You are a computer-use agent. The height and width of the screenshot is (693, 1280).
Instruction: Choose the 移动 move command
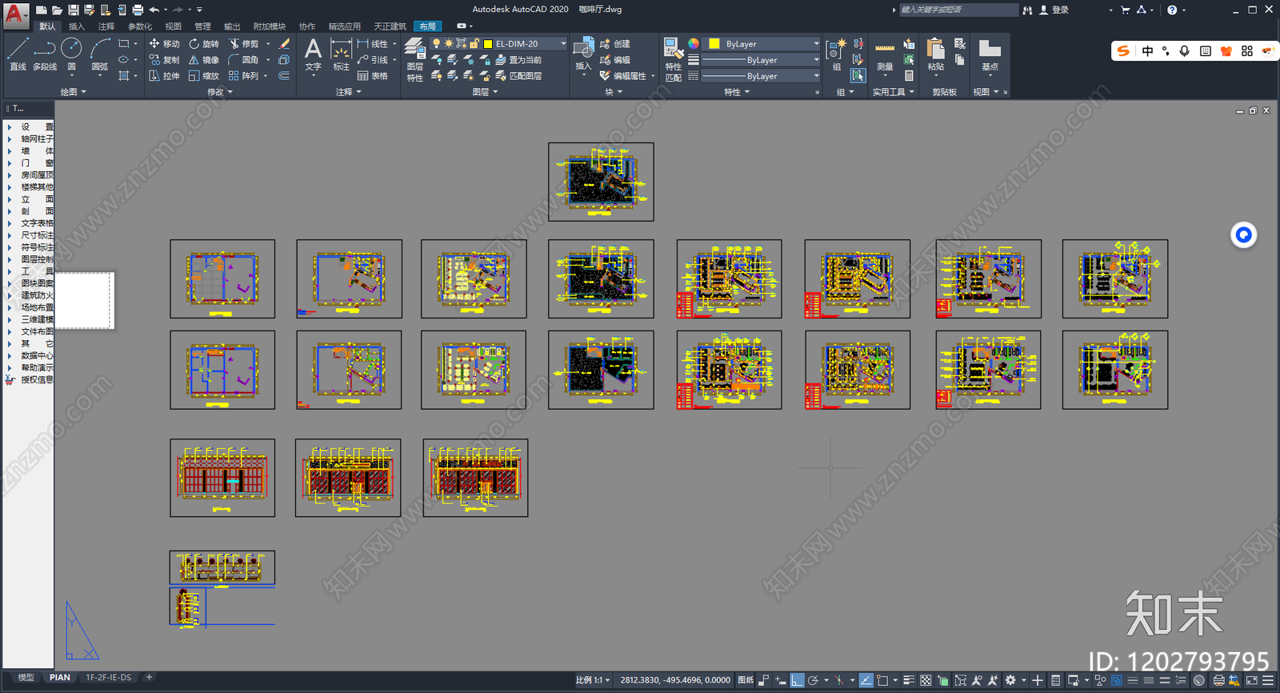click(x=164, y=44)
